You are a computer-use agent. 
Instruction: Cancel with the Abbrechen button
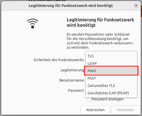click(x=95, y=110)
